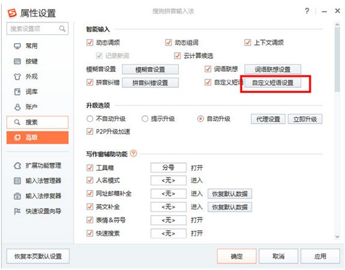
Task: Click the 写作窗辅助功能 help question icon
Action: click(x=133, y=154)
